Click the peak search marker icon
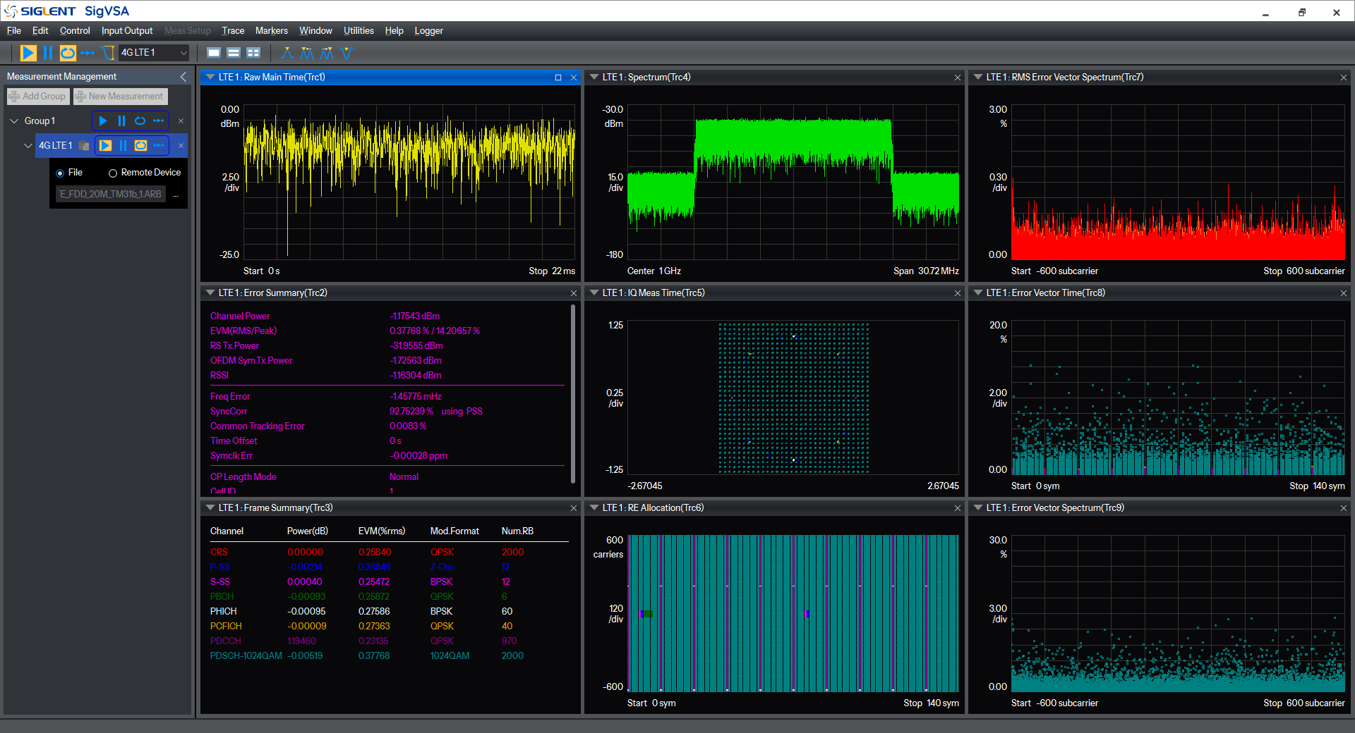 (x=287, y=53)
